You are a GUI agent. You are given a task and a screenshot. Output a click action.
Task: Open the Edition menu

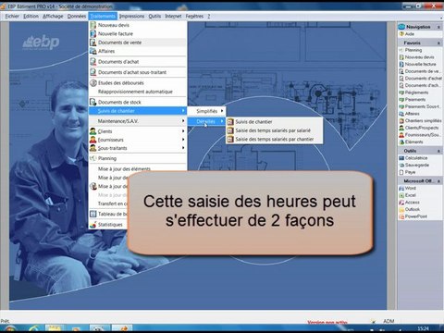pos(31,16)
